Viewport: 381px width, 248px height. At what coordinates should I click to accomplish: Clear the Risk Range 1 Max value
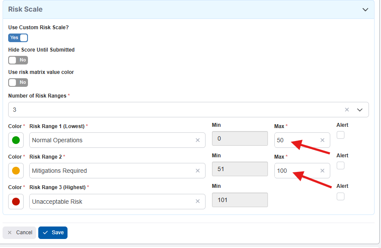(322, 140)
